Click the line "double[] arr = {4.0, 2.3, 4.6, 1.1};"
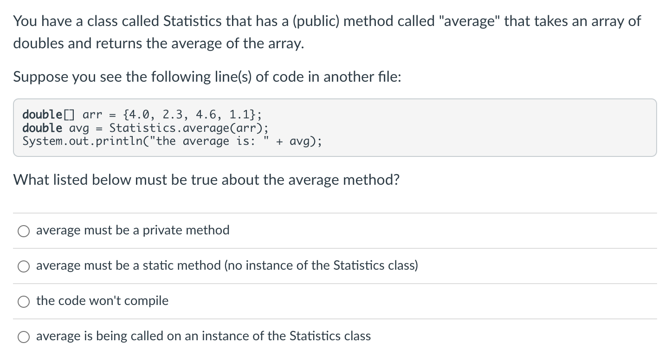The height and width of the screenshot is (350, 658). click(x=142, y=114)
